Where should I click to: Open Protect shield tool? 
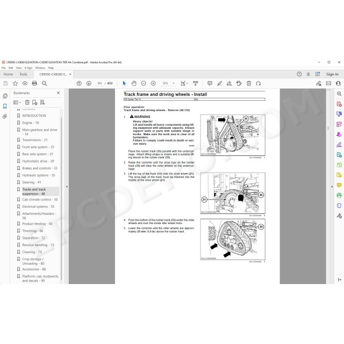click(339, 205)
